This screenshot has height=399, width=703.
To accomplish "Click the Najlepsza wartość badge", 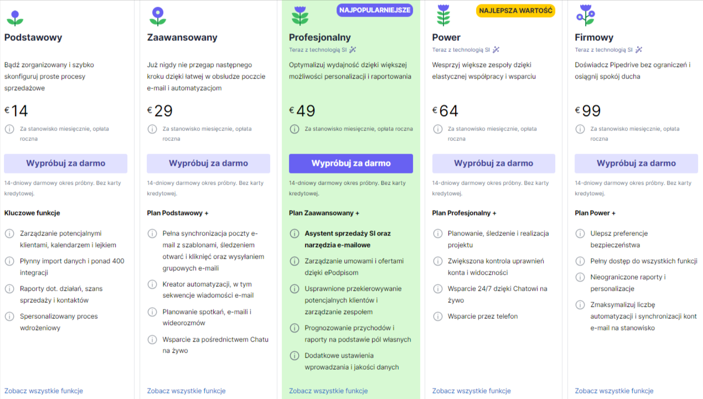I will (515, 11).
